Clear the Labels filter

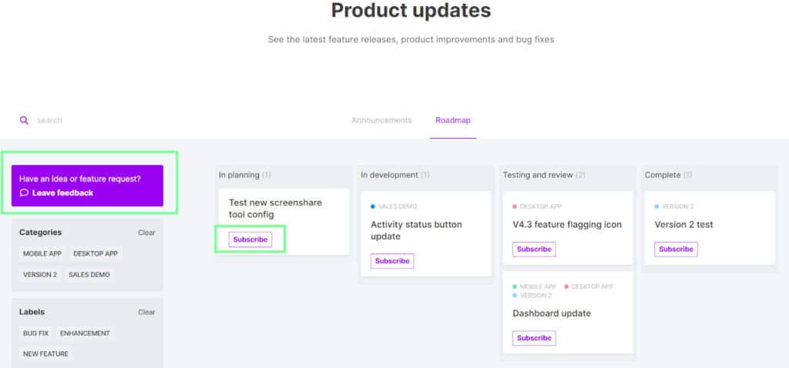[146, 313]
